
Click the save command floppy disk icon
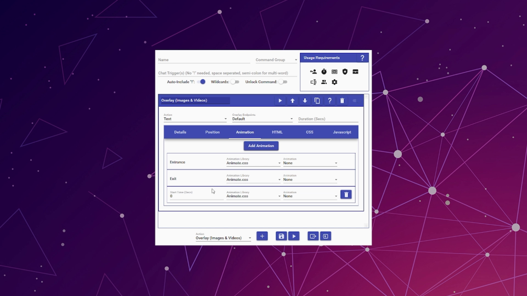(281, 236)
